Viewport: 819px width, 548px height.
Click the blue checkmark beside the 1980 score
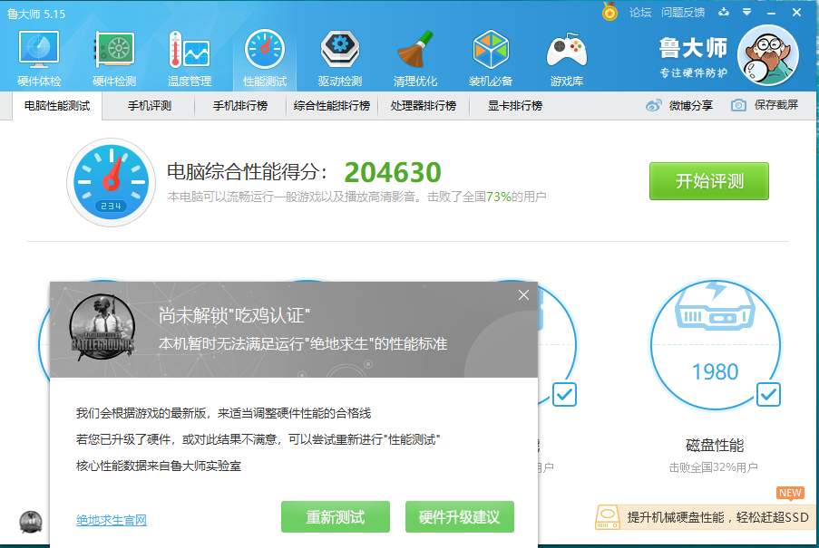[770, 395]
